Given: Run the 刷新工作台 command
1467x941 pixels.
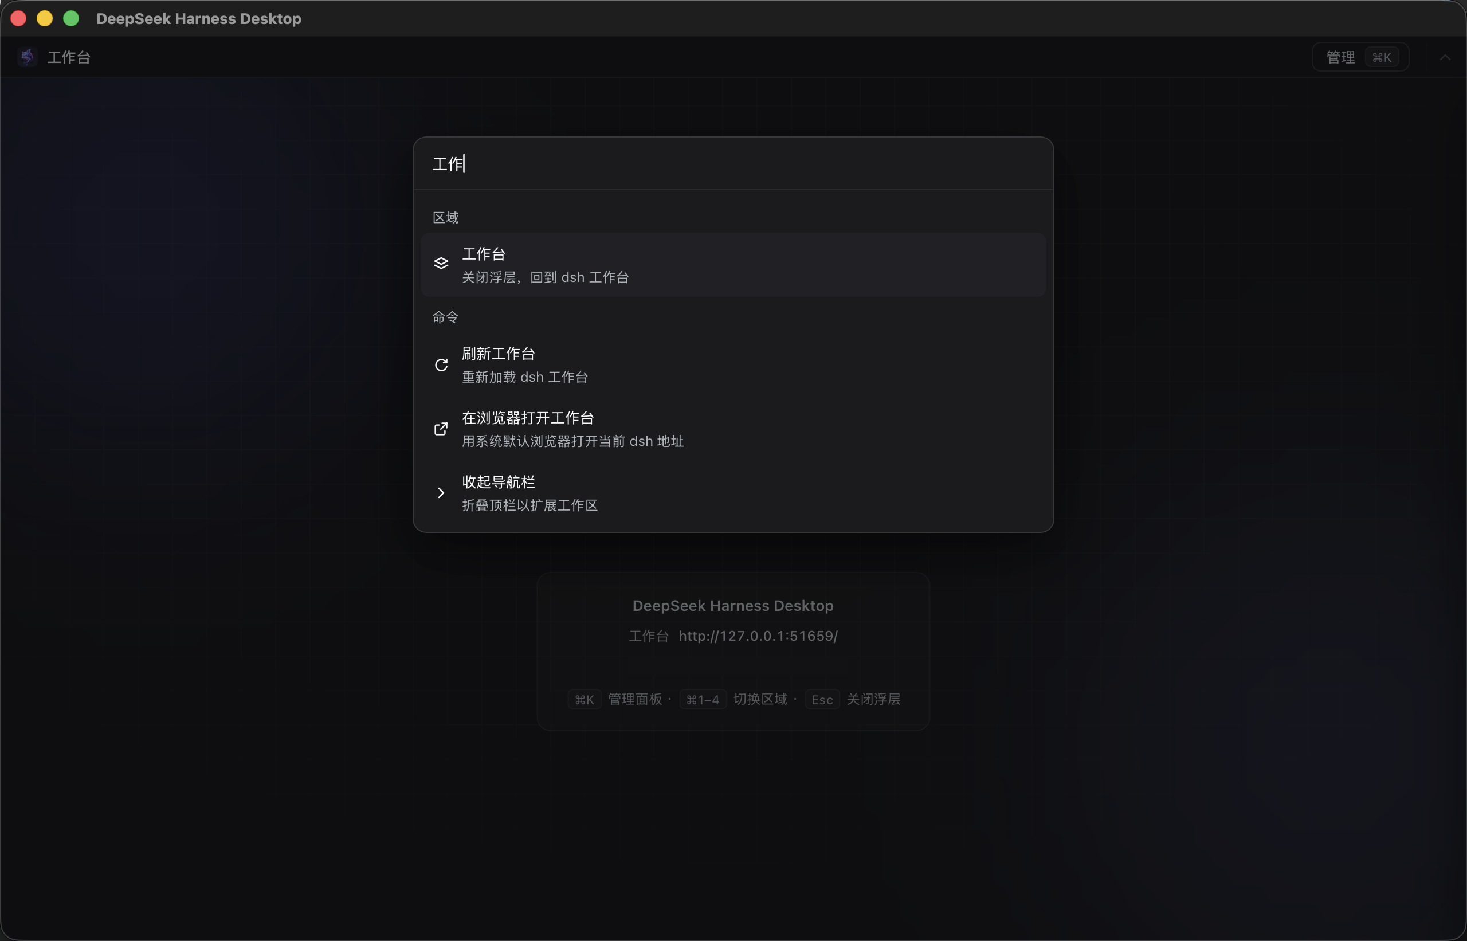Looking at the screenshot, I should 733,365.
